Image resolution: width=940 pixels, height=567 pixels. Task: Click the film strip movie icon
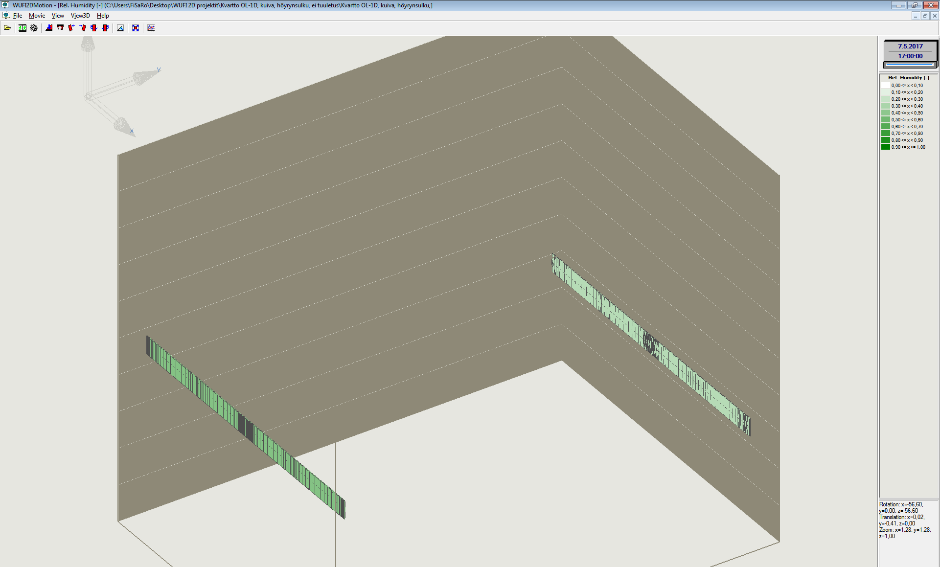coord(23,28)
